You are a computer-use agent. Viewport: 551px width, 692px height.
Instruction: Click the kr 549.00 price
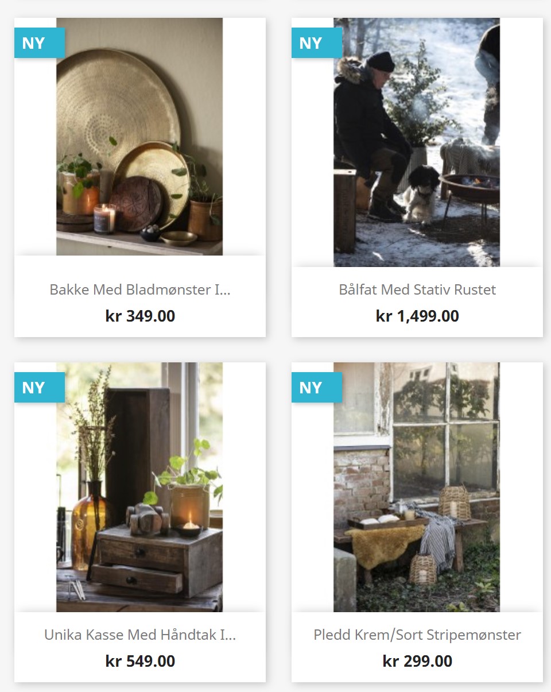click(140, 661)
